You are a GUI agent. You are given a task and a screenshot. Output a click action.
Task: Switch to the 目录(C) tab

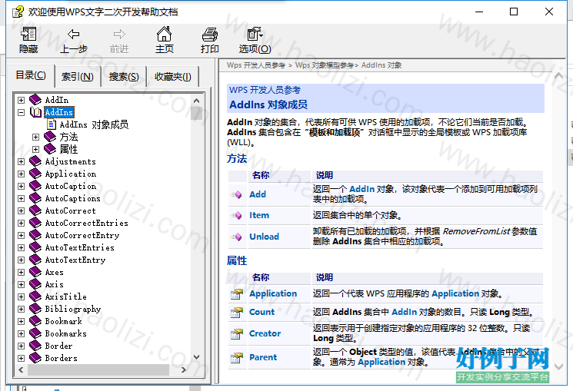click(31, 75)
